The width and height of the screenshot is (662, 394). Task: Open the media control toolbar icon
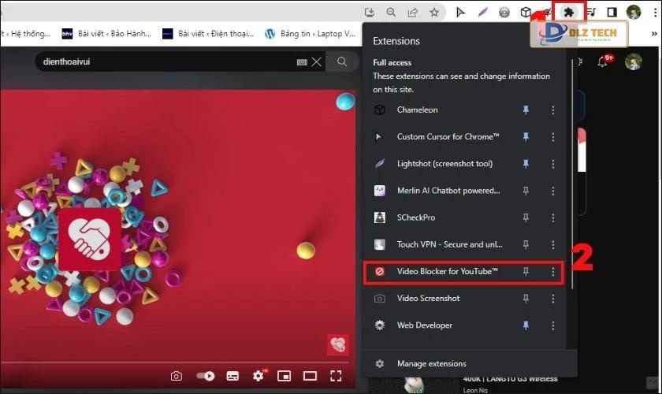[x=591, y=13]
